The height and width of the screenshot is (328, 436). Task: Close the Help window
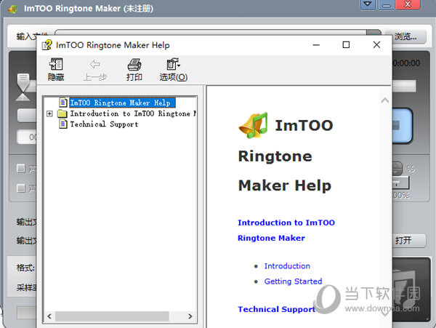pos(376,44)
